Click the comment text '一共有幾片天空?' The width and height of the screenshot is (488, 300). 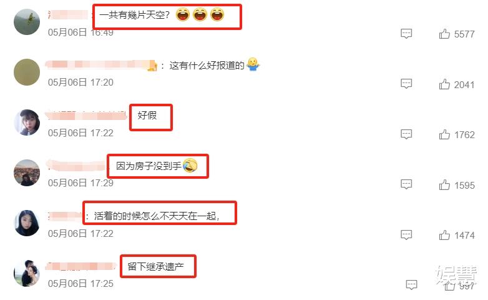tap(134, 15)
